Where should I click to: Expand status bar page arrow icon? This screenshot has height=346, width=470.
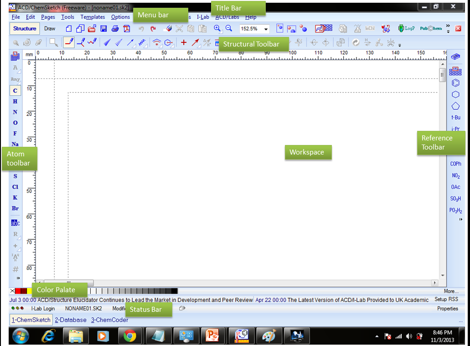(182, 308)
